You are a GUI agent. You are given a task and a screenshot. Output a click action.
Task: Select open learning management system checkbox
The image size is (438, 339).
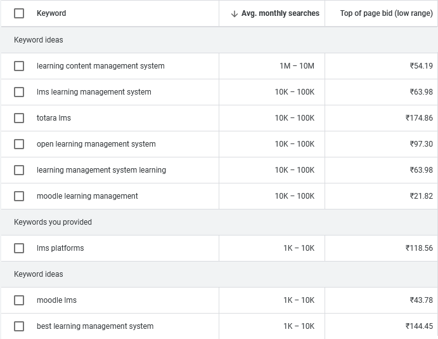19,144
